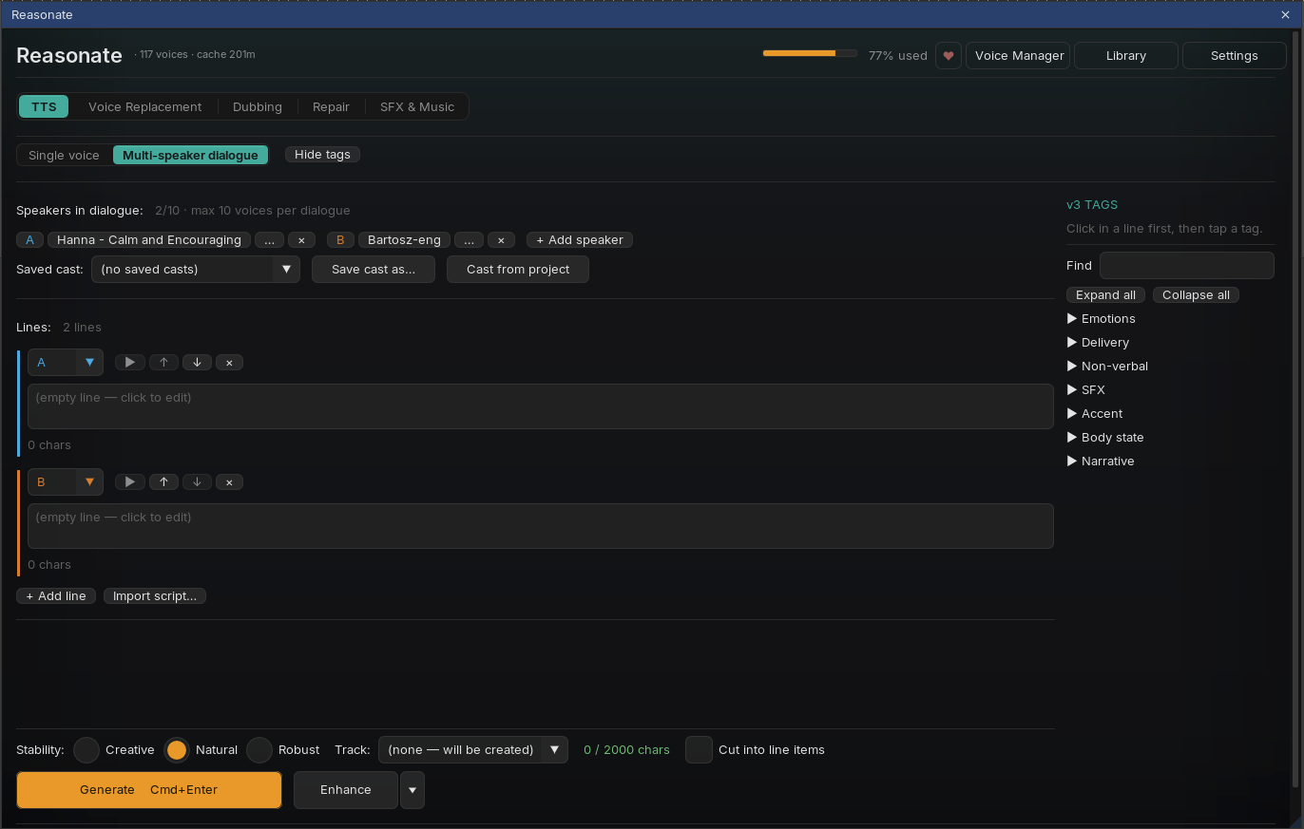
Task: Play line A preview
Action: (130, 363)
